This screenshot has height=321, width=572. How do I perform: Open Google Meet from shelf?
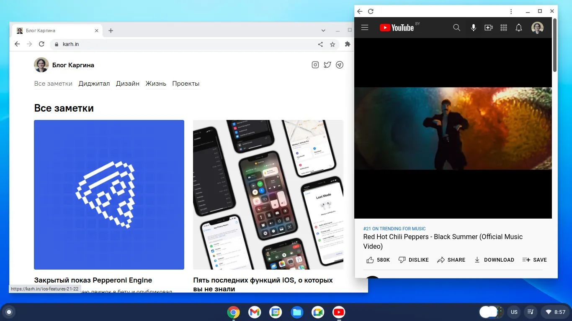click(x=318, y=312)
